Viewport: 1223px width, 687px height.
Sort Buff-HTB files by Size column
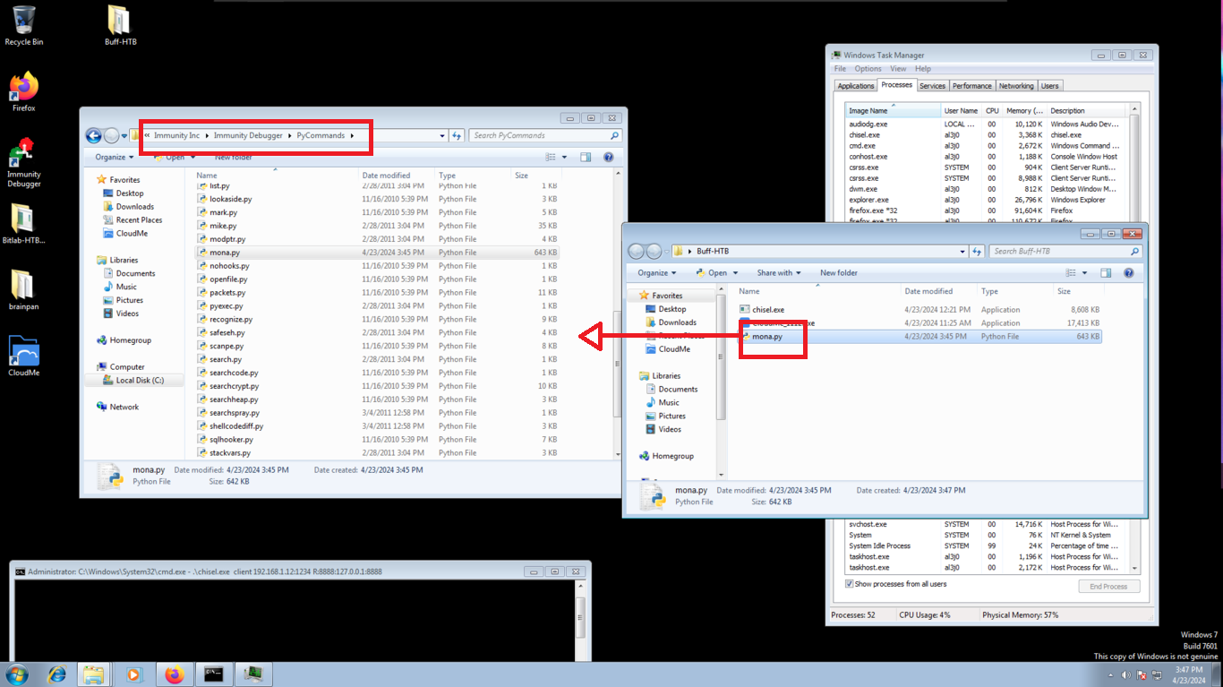[x=1077, y=291]
